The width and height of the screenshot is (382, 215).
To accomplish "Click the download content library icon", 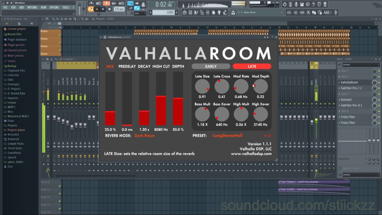I will point(233,12).
